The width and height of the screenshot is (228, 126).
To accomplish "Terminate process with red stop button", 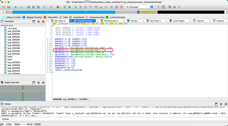I will click(121, 7).
